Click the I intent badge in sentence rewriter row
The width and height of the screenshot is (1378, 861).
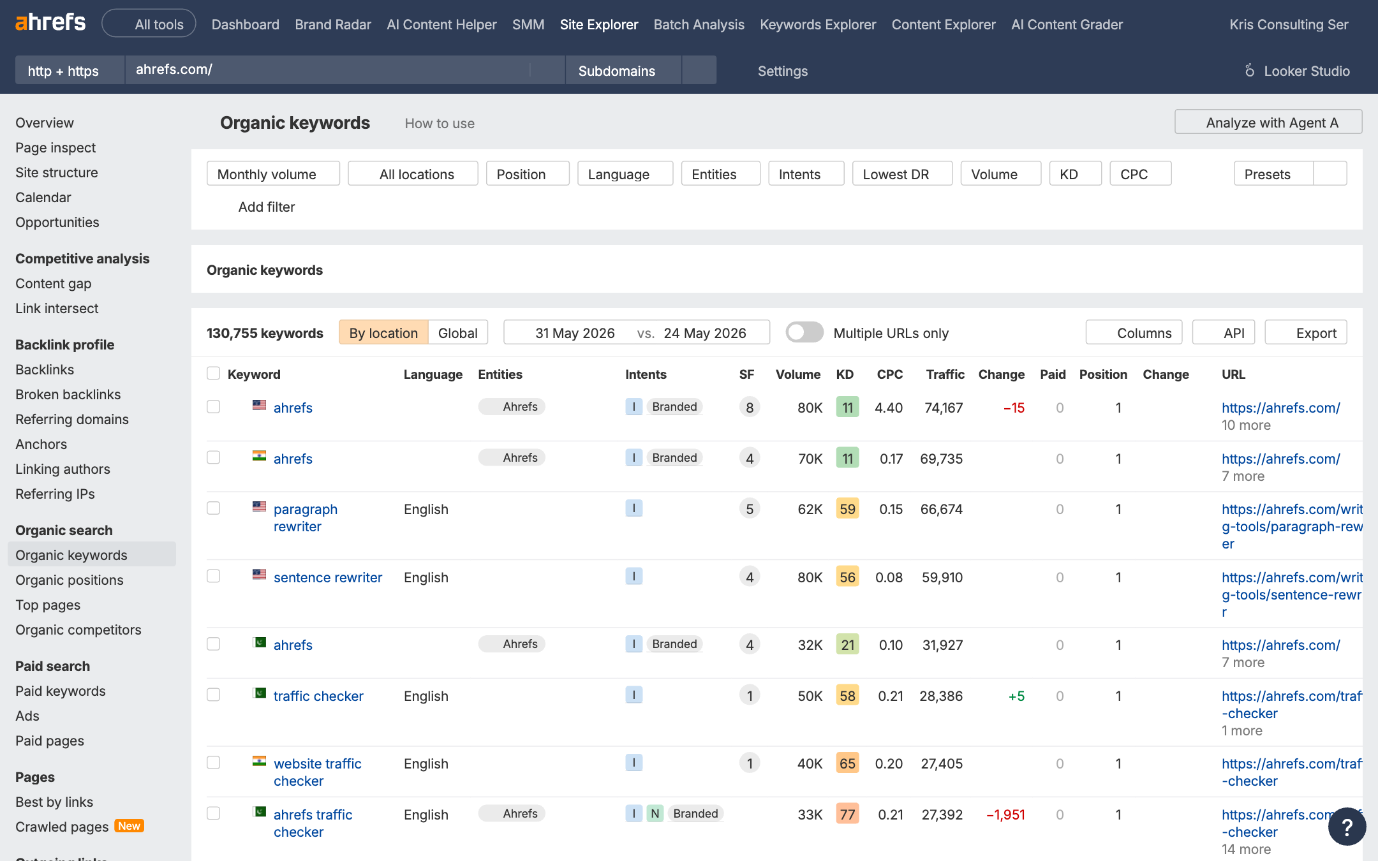click(633, 577)
